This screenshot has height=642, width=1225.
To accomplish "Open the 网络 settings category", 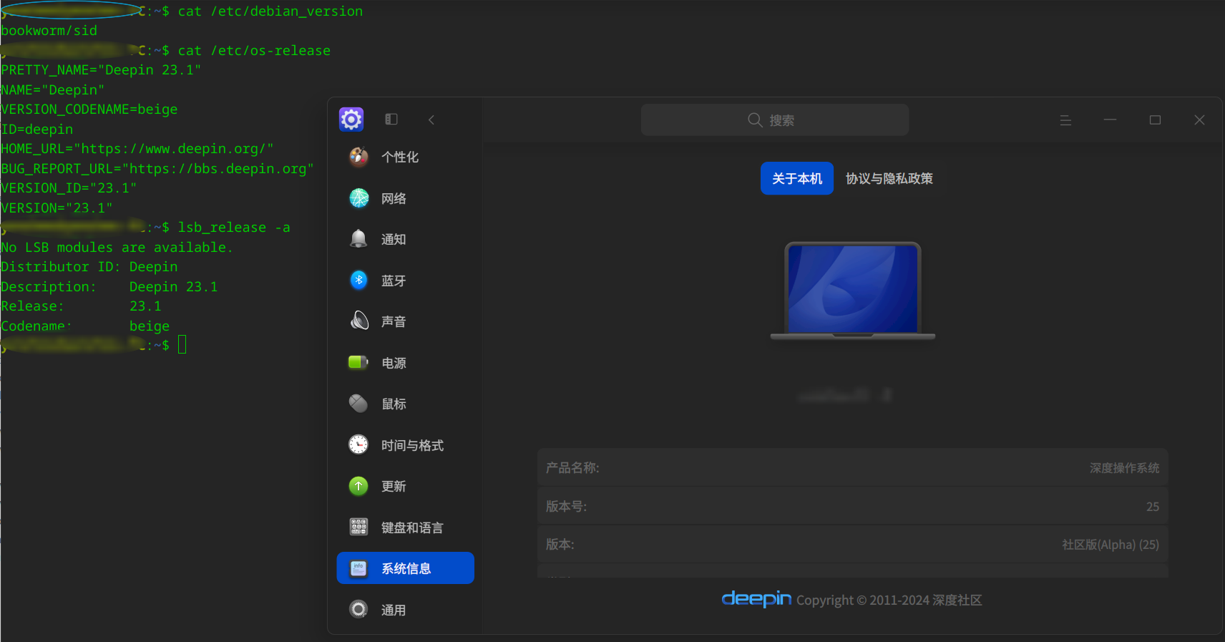I will pos(406,198).
